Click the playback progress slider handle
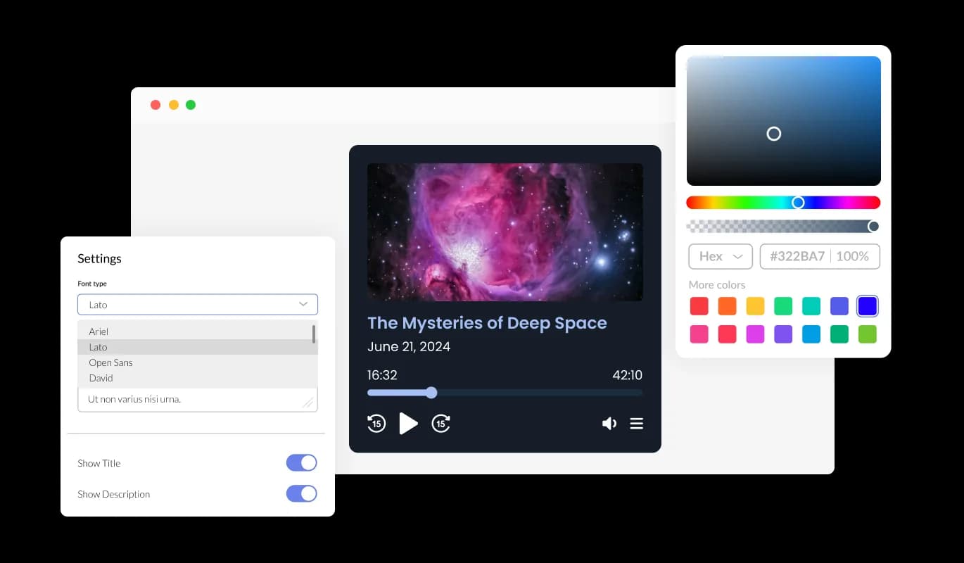Screen dimensions: 964x563 tap(431, 393)
